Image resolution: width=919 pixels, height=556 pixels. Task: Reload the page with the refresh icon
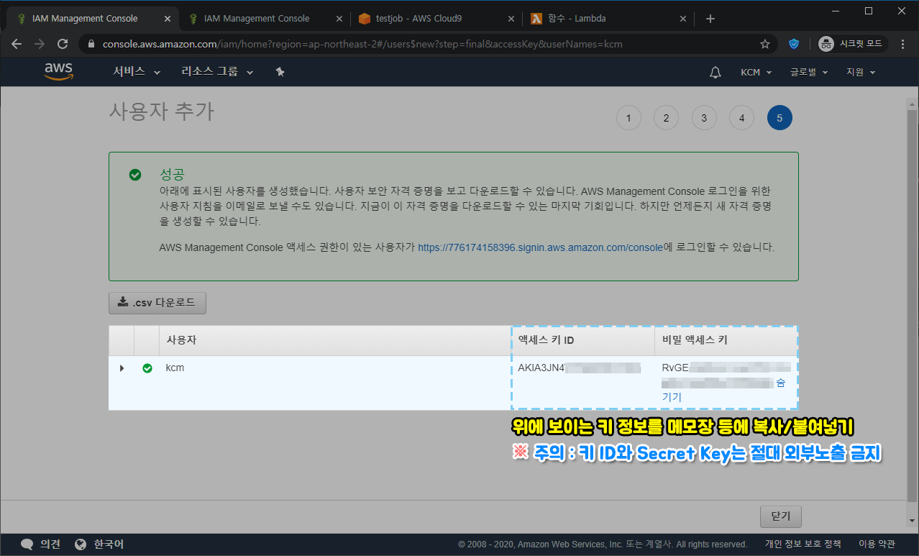coord(63,44)
